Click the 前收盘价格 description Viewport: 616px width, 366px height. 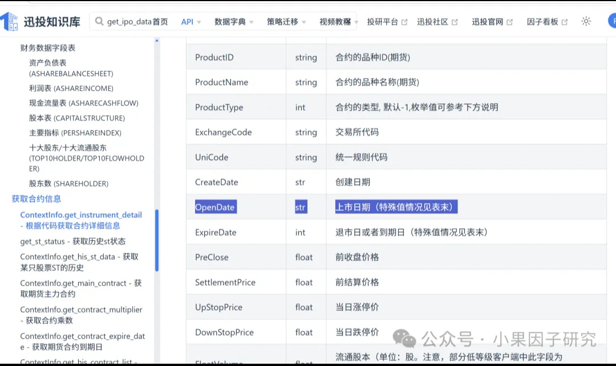pos(356,257)
